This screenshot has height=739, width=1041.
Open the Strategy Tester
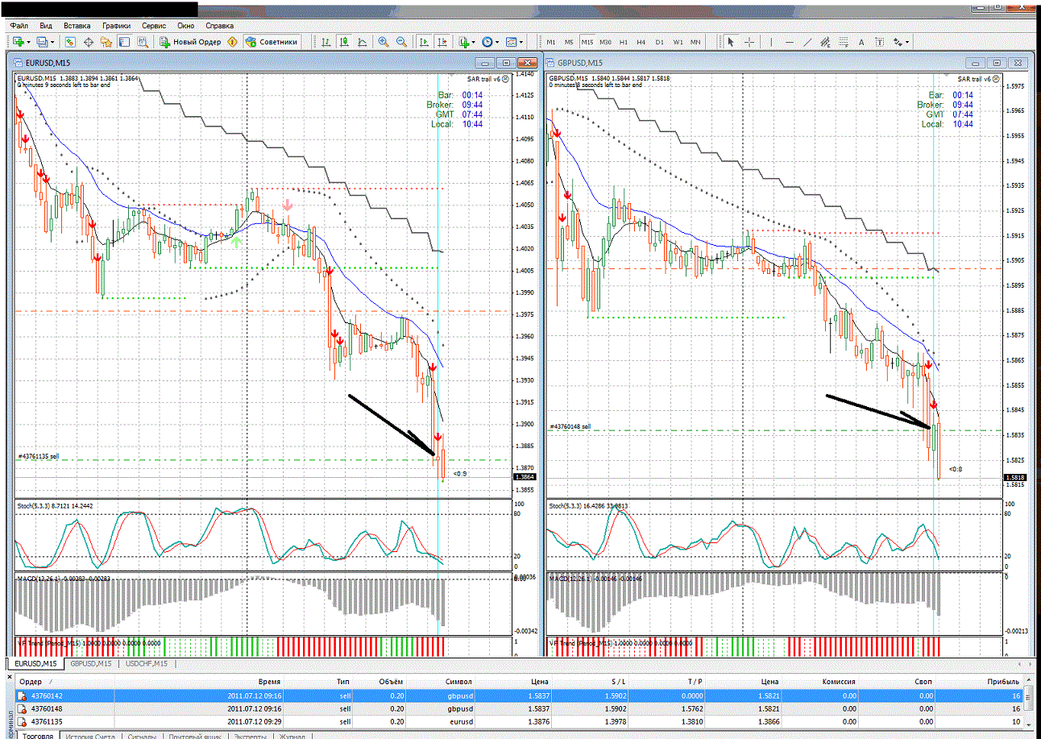point(142,42)
